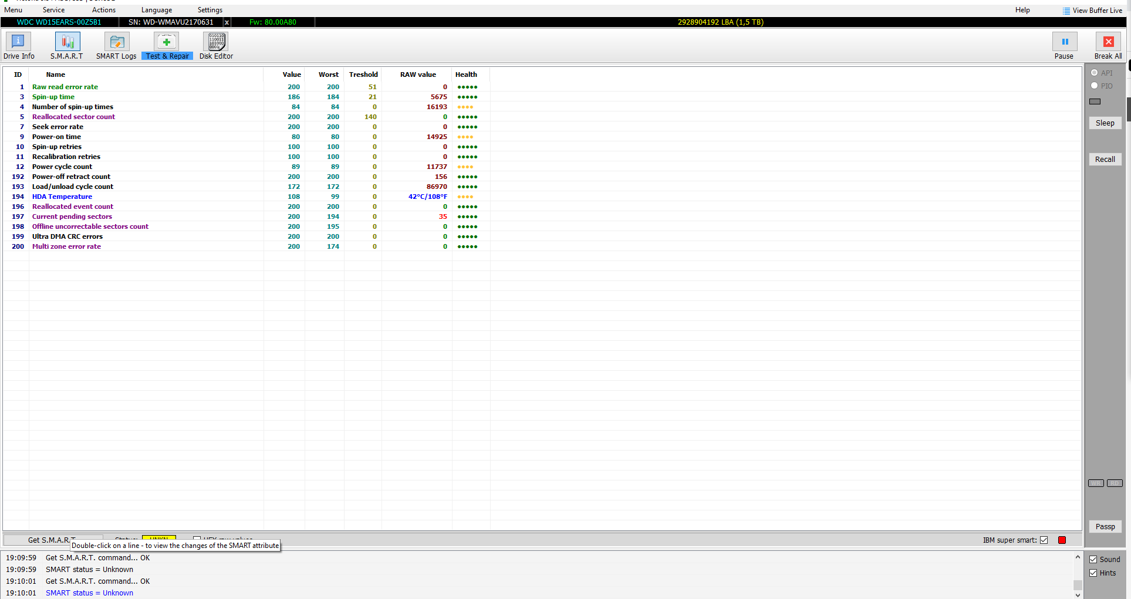Click the Passp button
The width and height of the screenshot is (1131, 599).
point(1105,527)
